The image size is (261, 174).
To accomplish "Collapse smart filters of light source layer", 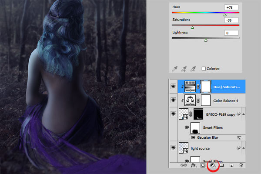I will tap(244, 148).
